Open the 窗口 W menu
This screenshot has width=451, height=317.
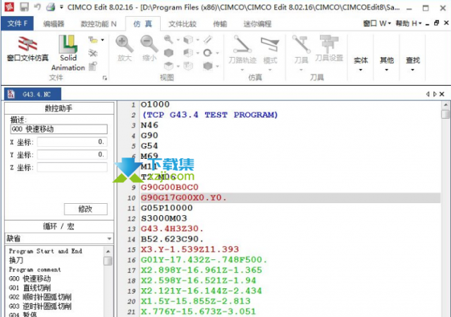377,23
